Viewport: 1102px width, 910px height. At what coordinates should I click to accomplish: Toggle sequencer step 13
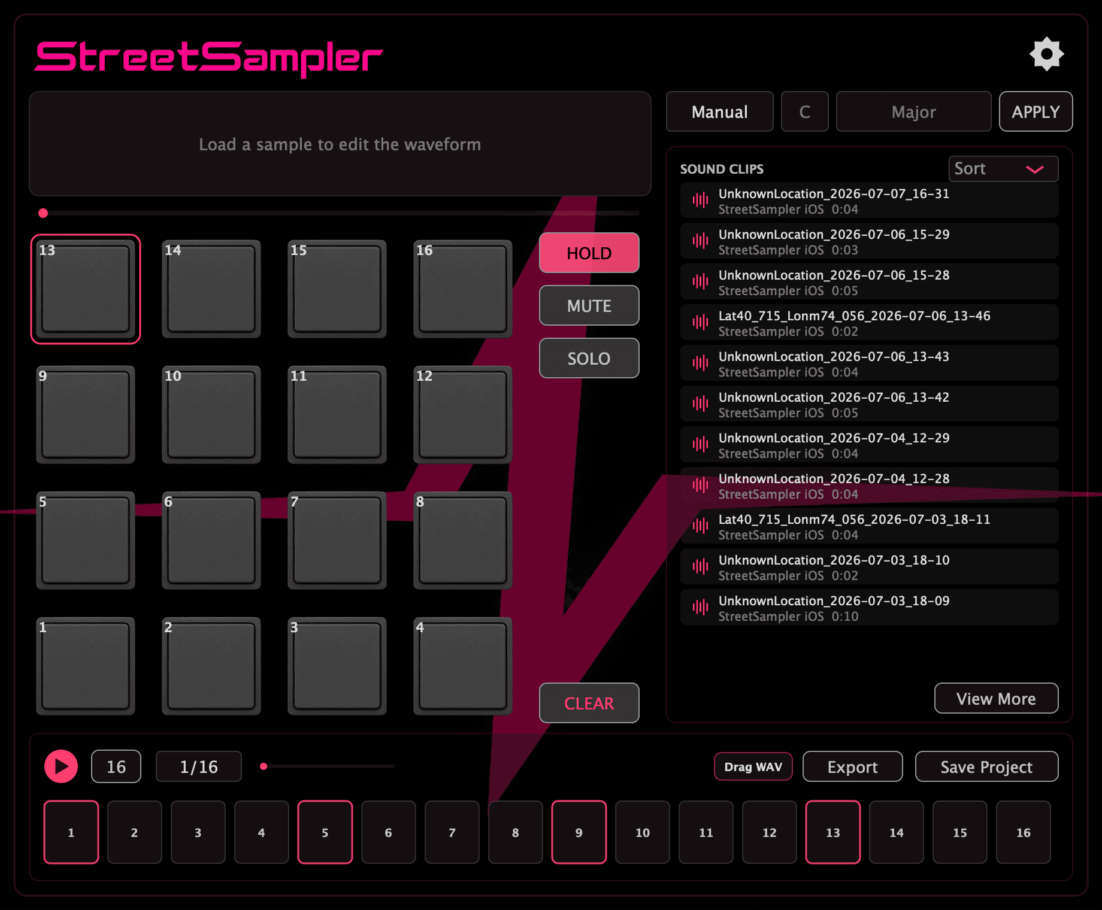tap(833, 832)
